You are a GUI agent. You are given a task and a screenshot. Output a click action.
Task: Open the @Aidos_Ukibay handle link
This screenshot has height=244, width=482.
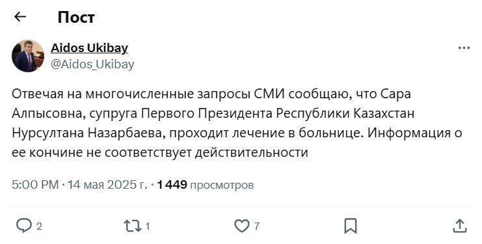point(92,64)
